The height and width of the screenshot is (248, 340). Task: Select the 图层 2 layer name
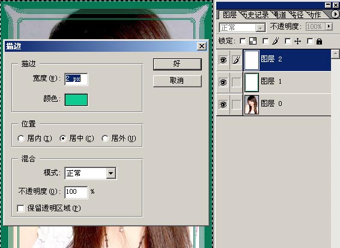(x=272, y=59)
